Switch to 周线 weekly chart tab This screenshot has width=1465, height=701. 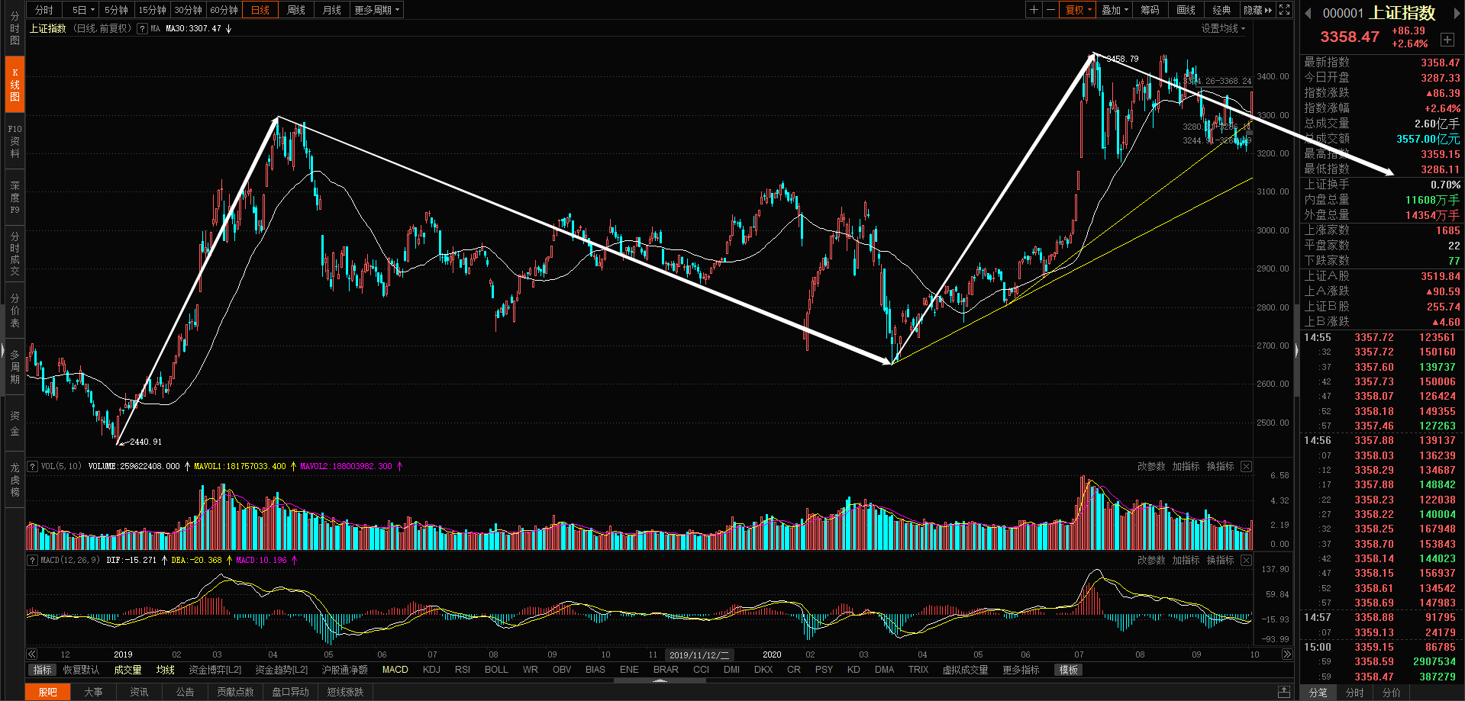tap(296, 10)
